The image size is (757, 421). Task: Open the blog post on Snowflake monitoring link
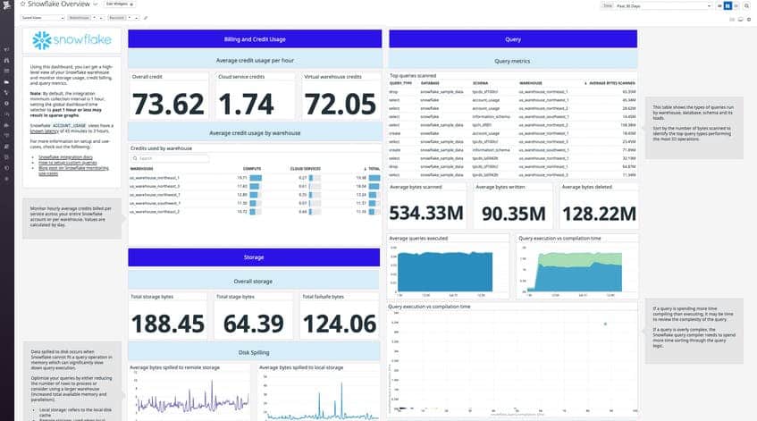73,171
